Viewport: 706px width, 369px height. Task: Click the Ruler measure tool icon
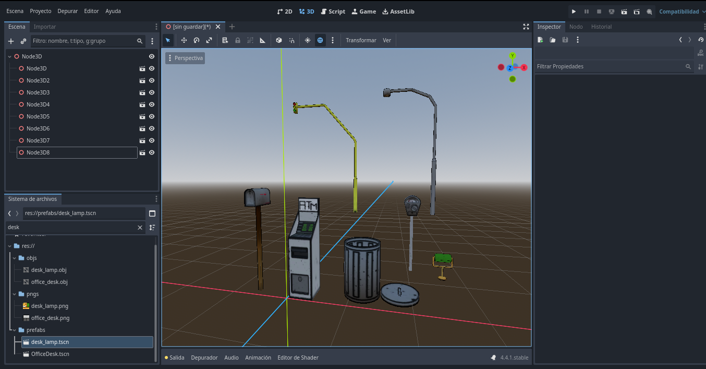262,40
